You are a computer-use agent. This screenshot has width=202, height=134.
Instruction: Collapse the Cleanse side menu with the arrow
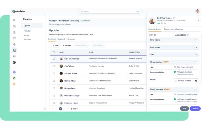[x=45, y=109]
